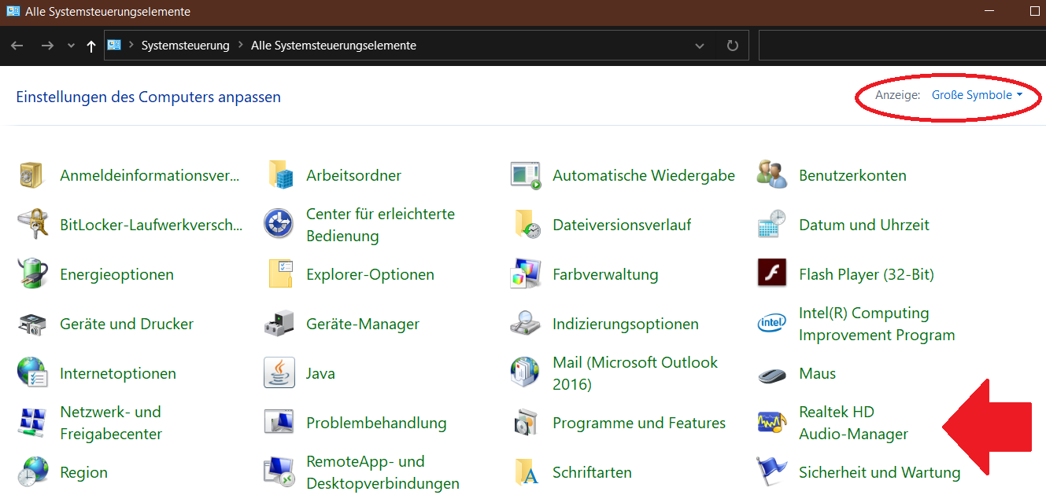Expand the address bar dropdown
Image resolution: width=1046 pixels, height=495 pixels.
(x=700, y=45)
